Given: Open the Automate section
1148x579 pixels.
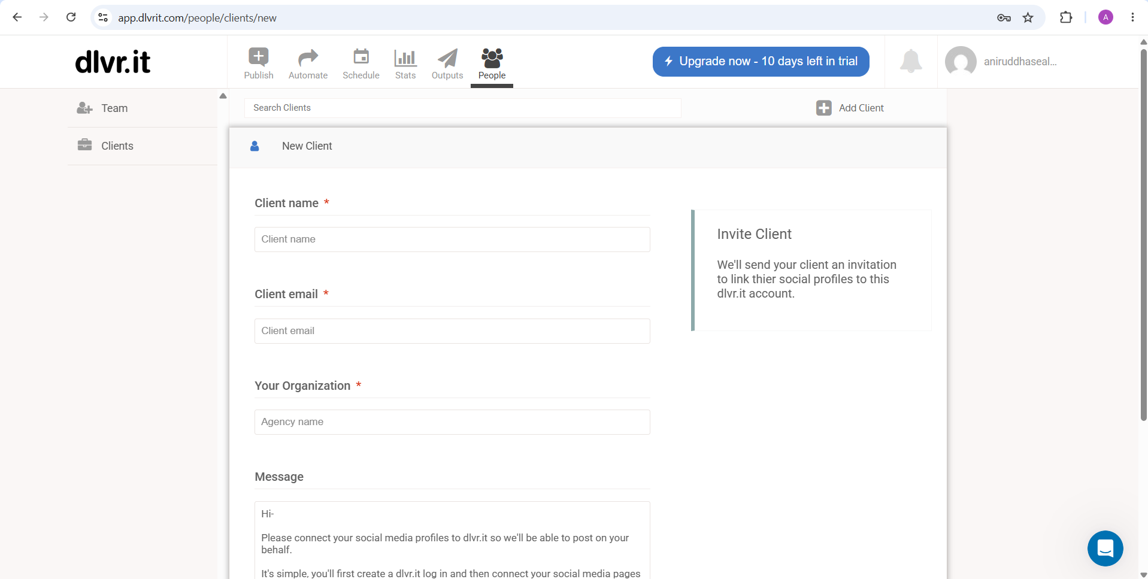Looking at the screenshot, I should [x=308, y=63].
